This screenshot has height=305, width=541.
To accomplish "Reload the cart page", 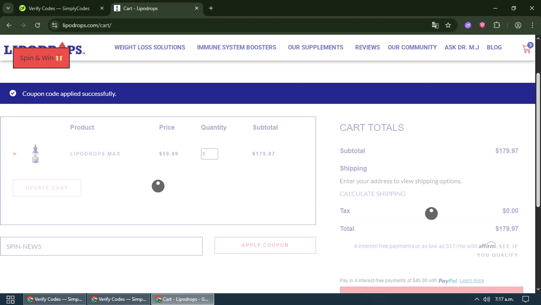I will coord(38,25).
